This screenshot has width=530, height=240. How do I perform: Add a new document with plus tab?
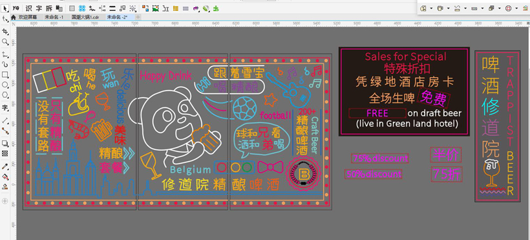tap(138, 17)
